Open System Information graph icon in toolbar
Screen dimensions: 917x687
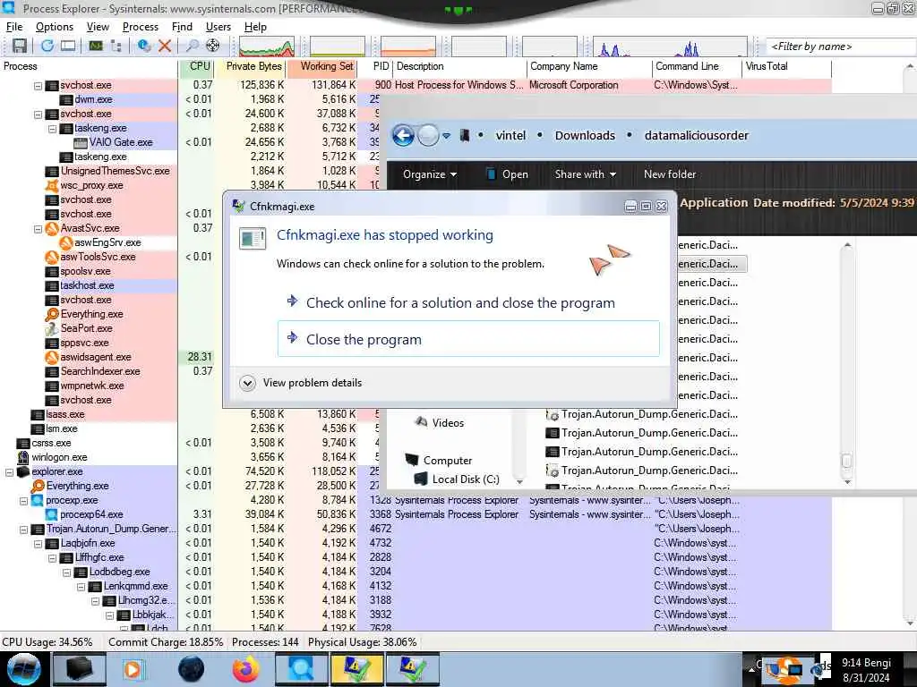click(x=96, y=46)
